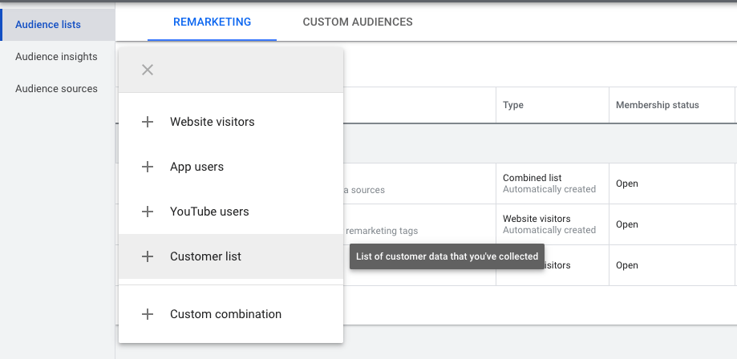737x359 pixels.
Task: Click Open status in Combined list row
Action: pyautogui.click(x=627, y=184)
